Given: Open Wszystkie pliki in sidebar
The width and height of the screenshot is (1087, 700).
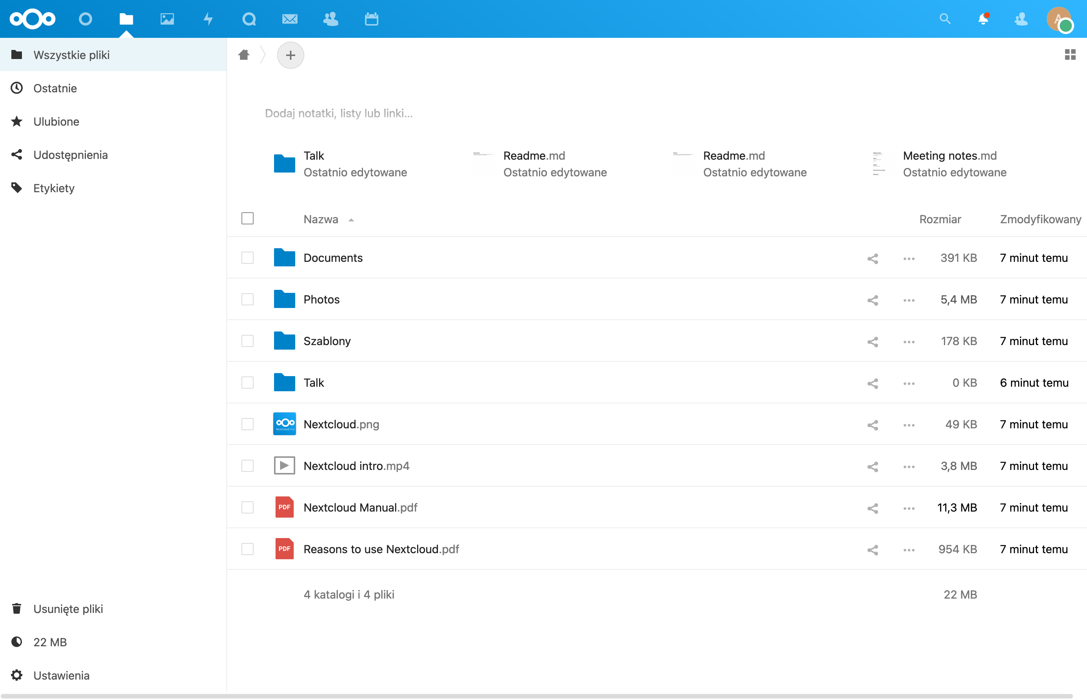Looking at the screenshot, I should point(113,54).
